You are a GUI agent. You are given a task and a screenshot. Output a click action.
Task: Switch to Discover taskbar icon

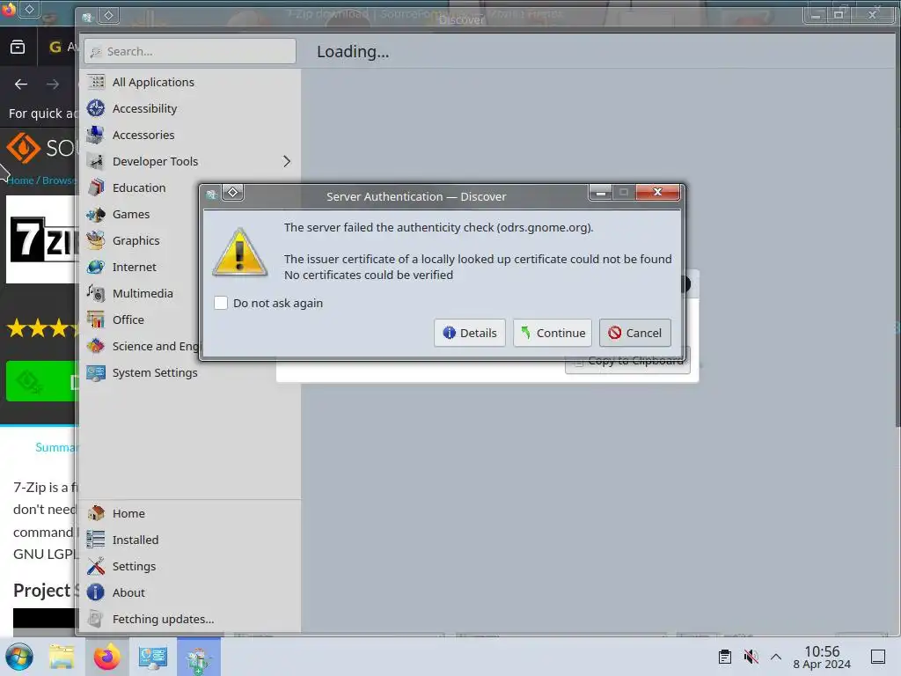tap(198, 657)
